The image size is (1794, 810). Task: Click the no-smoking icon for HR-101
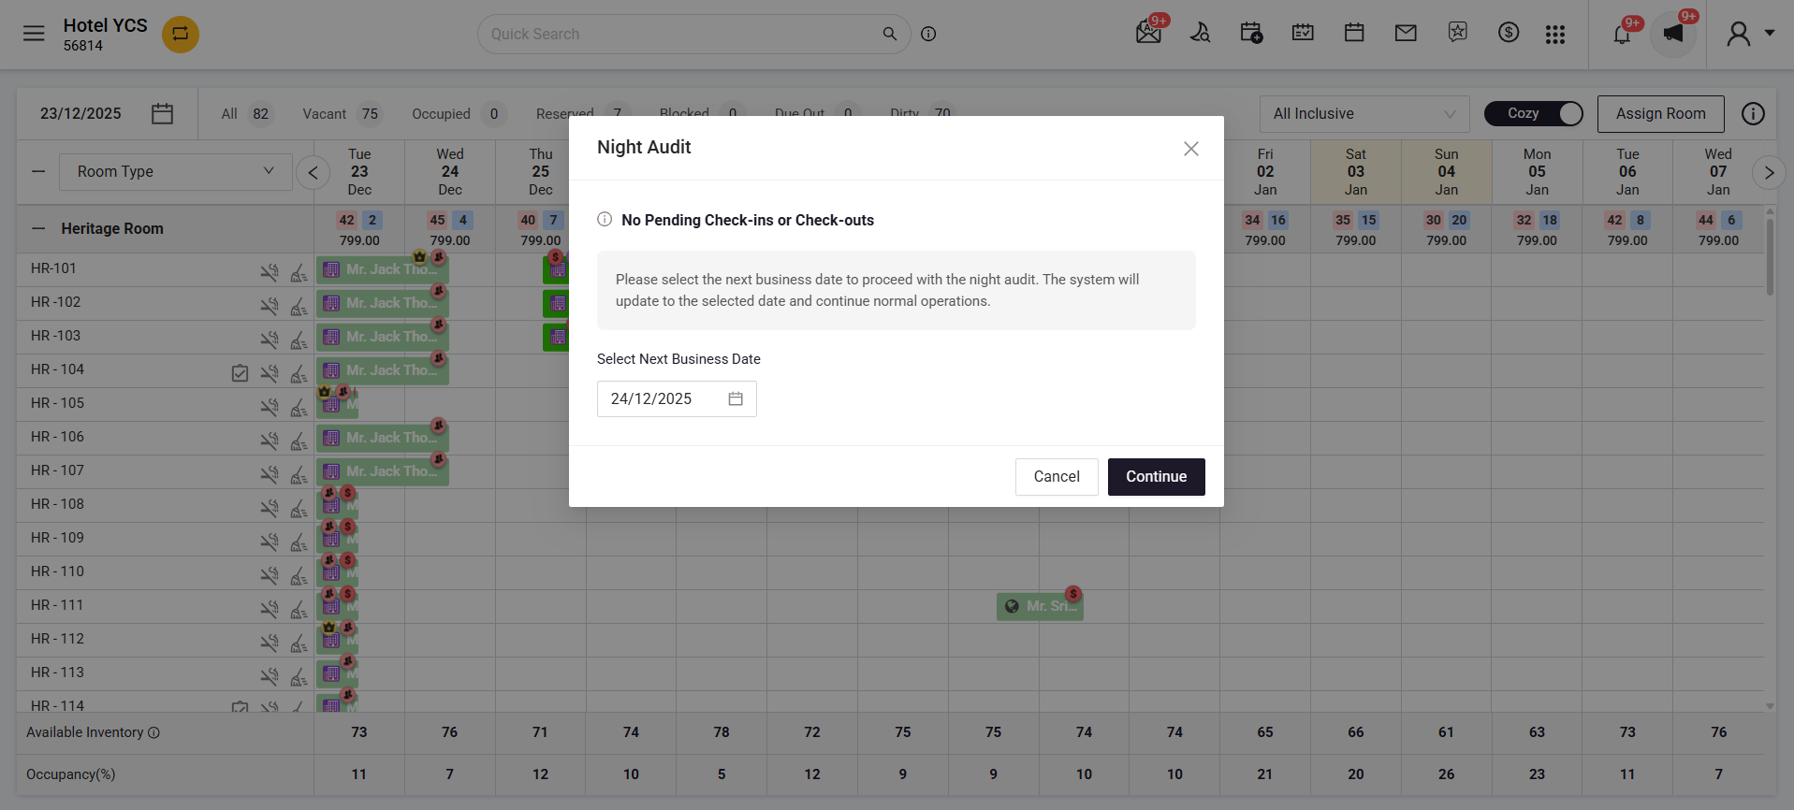point(270,272)
